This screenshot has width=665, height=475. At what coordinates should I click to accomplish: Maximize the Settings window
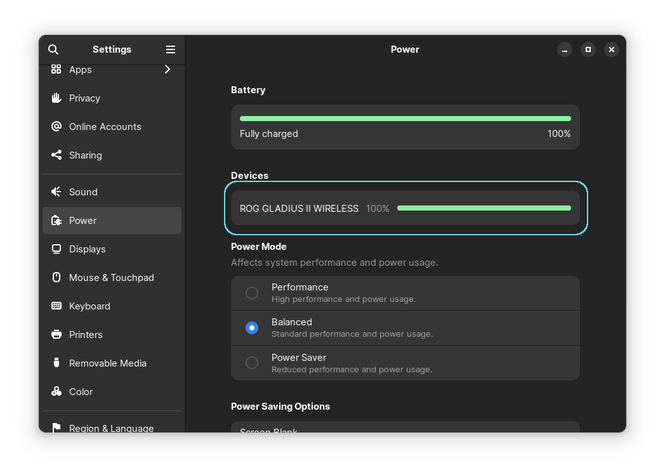tap(588, 49)
